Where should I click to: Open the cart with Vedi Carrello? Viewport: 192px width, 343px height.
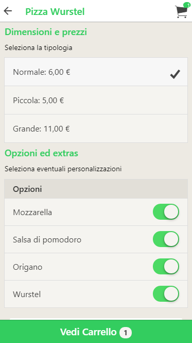[96, 332]
